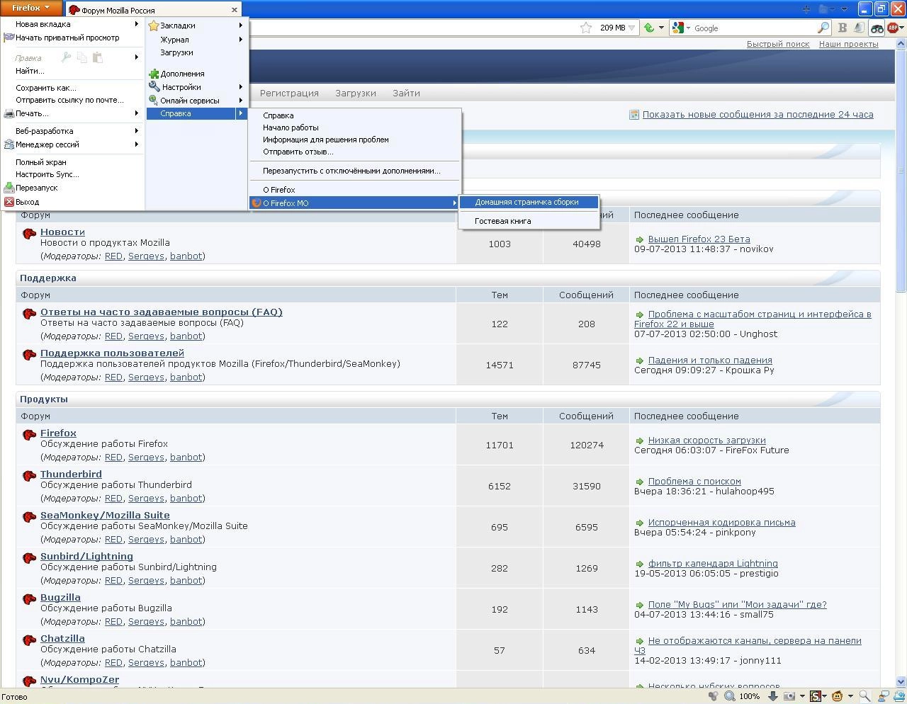Screen dimensions: 907x704
Task: Click the calendar icon beside 'Показать новые сообщения'
Action: click(634, 115)
